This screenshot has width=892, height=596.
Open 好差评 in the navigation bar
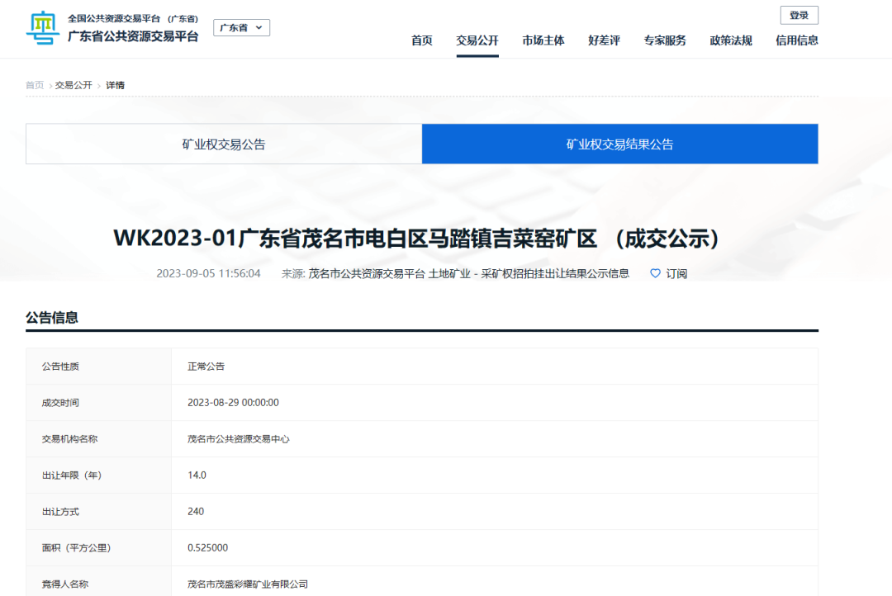click(x=604, y=40)
